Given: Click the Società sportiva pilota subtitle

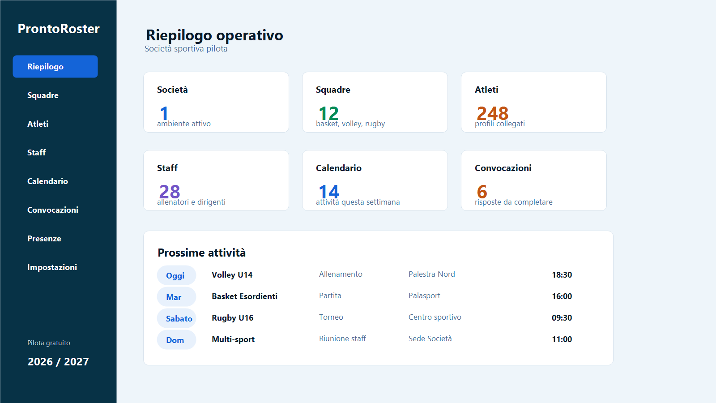Looking at the screenshot, I should pos(186,49).
